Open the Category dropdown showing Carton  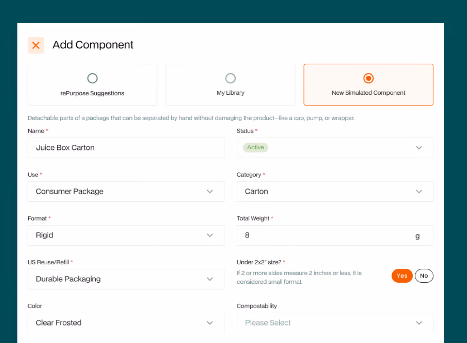[x=335, y=192]
